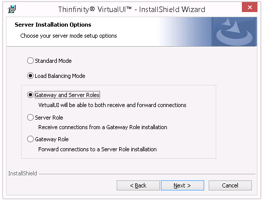Continue with the Next > button
This screenshot has width=263, height=202.
click(183, 185)
